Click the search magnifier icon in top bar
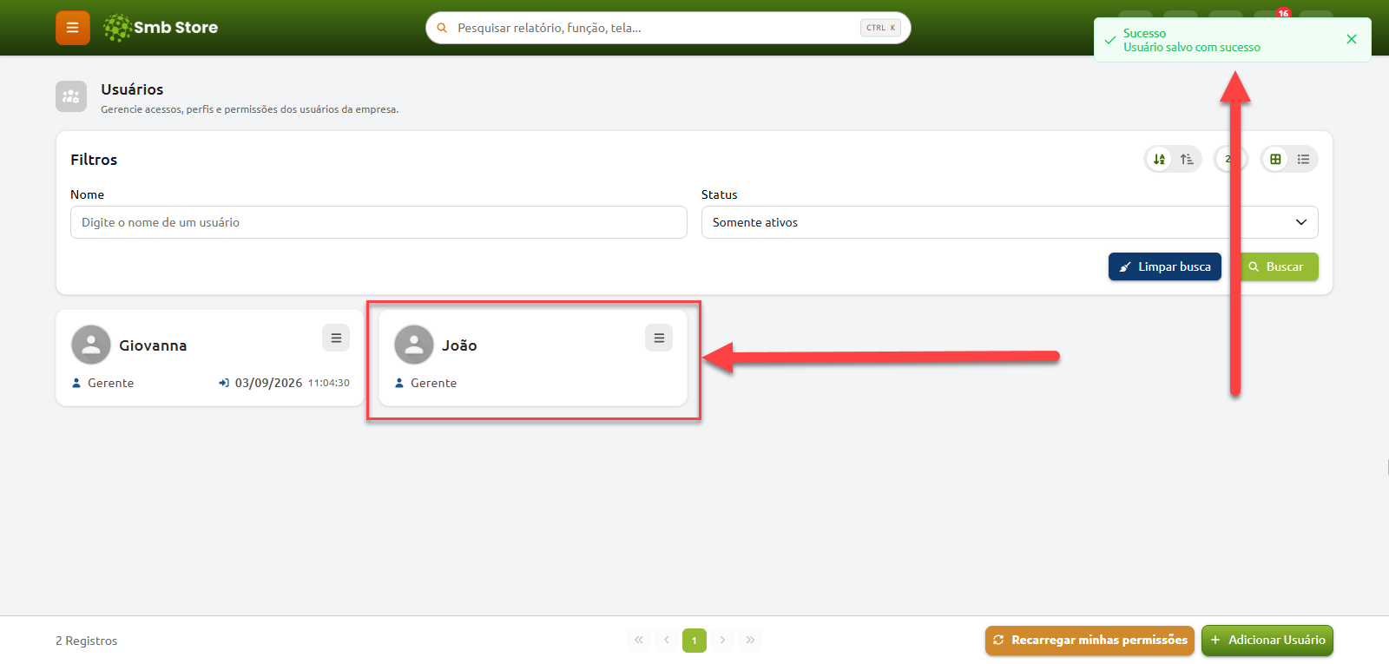 (x=442, y=28)
